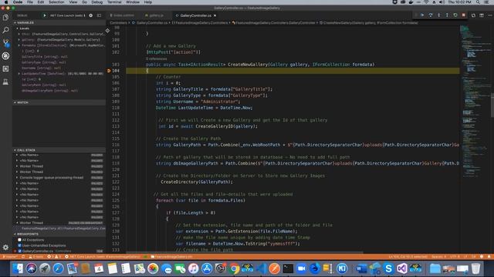Expand the 'this' variable
Image resolution: width=494 pixels, height=277 pixels.
point(19,34)
